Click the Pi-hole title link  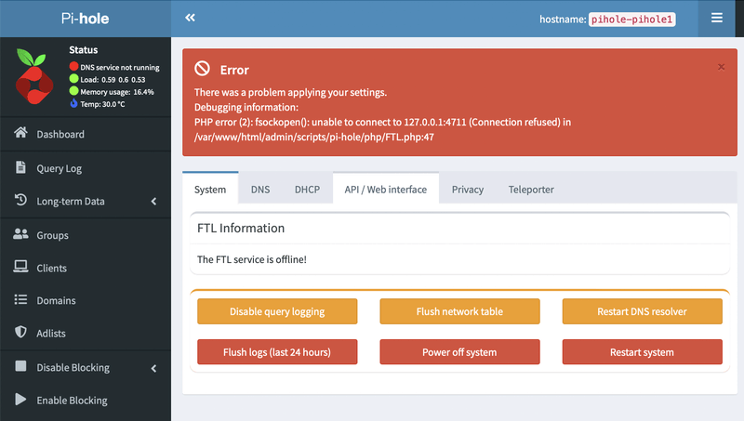point(86,19)
